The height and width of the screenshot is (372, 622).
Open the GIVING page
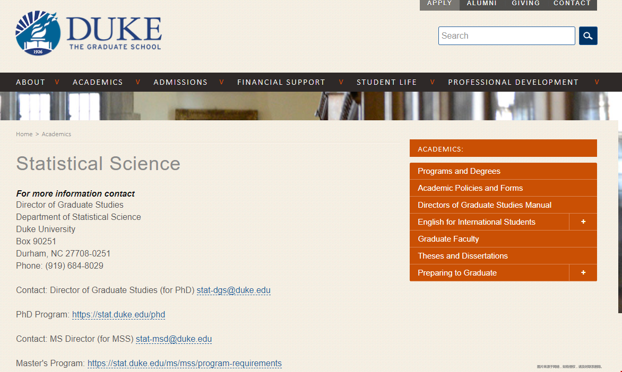point(525,4)
